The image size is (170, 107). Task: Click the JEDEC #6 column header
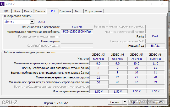155,55
